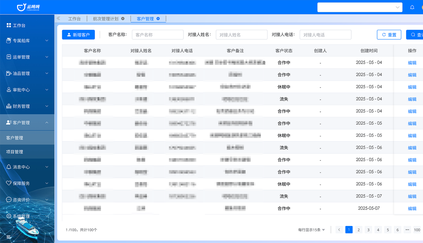Go to page 100 in pagination
The height and width of the screenshot is (243, 423).
(417, 230)
